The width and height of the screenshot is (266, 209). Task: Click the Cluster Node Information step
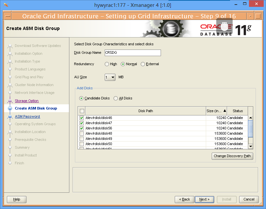point(34,85)
